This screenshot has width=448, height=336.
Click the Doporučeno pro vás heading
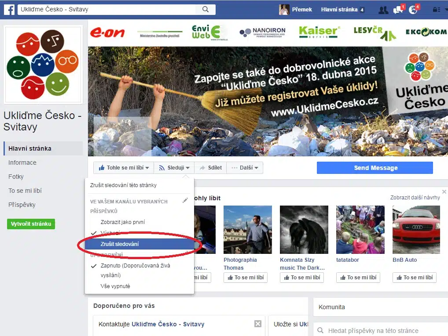[124, 306]
